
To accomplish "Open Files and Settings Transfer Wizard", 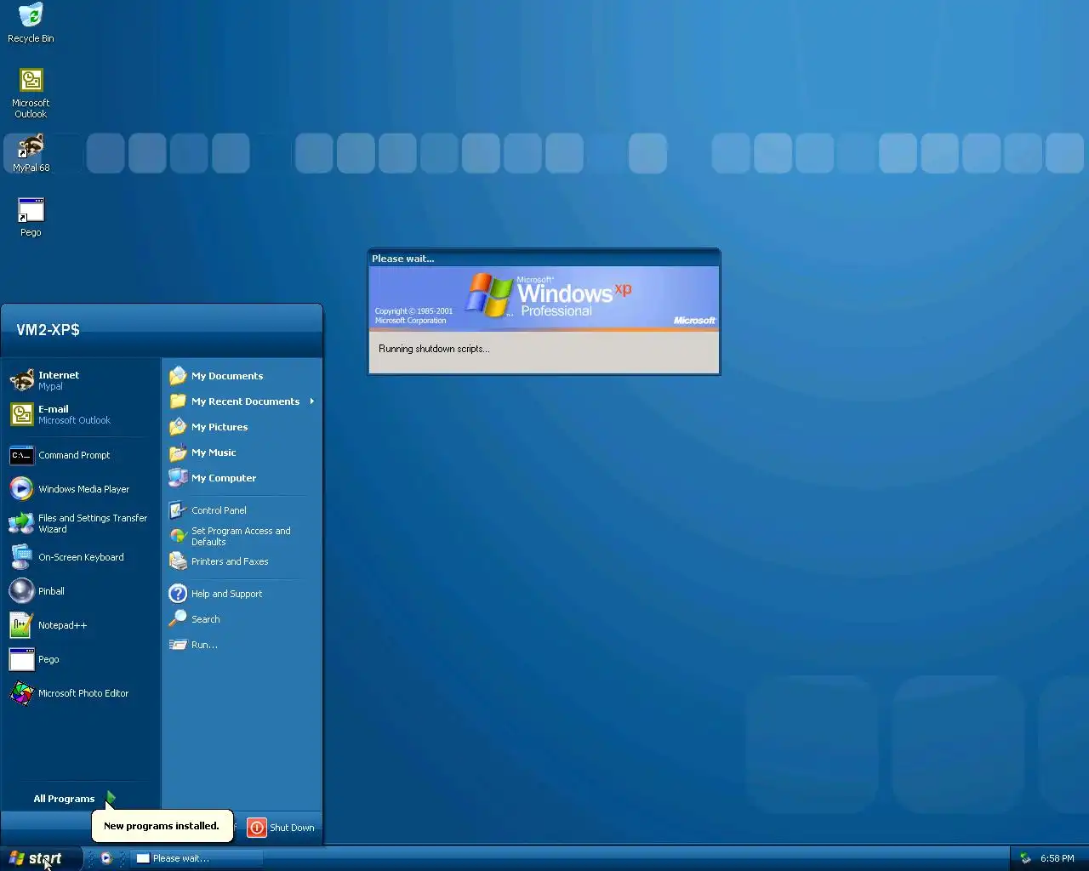I will (x=81, y=523).
